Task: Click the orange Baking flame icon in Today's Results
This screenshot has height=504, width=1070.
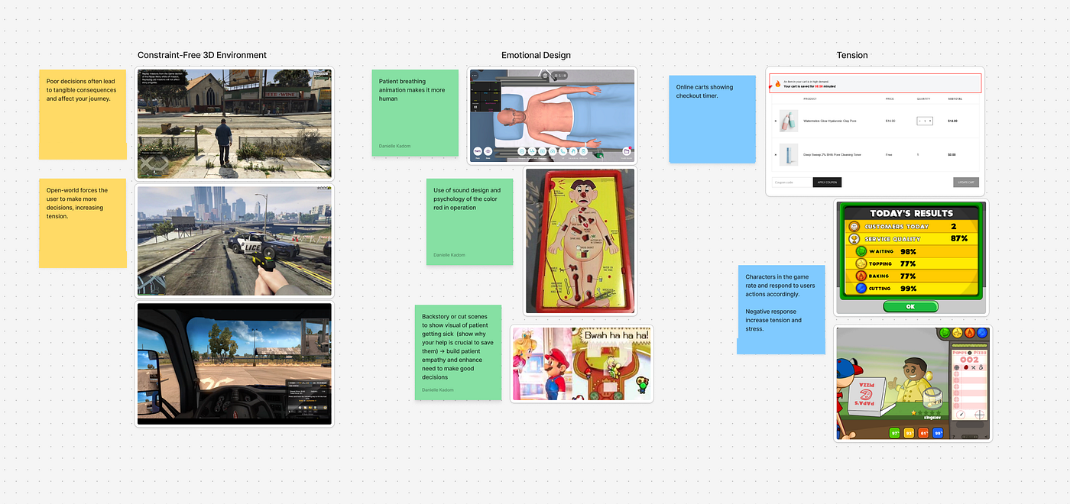Action: tap(861, 276)
